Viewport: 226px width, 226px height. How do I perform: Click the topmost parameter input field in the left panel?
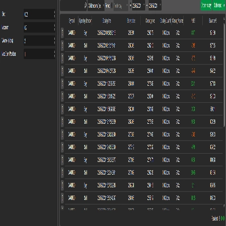click(x=40, y=14)
